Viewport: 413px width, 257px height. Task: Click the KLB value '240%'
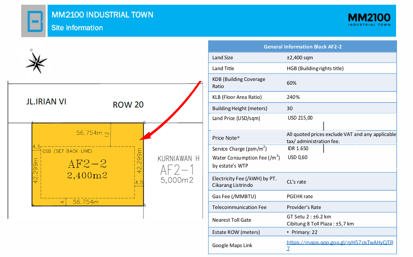(293, 97)
